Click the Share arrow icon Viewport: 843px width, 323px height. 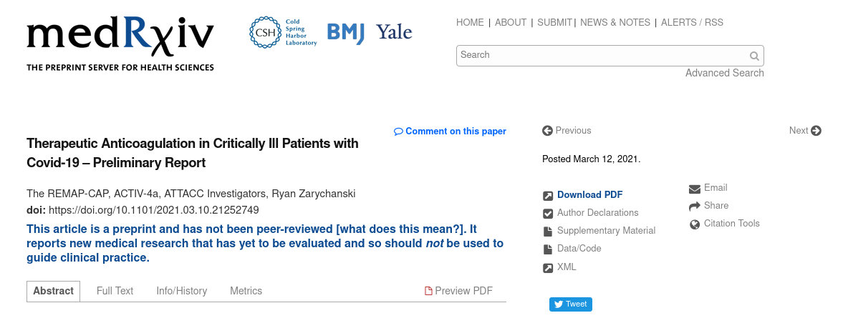(695, 206)
